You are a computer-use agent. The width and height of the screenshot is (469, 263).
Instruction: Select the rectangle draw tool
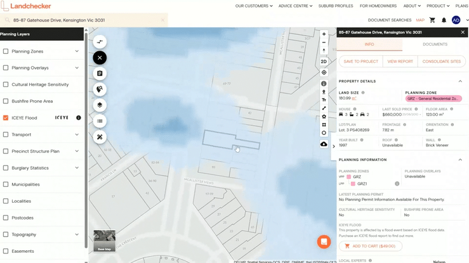pyautogui.click(x=324, y=125)
